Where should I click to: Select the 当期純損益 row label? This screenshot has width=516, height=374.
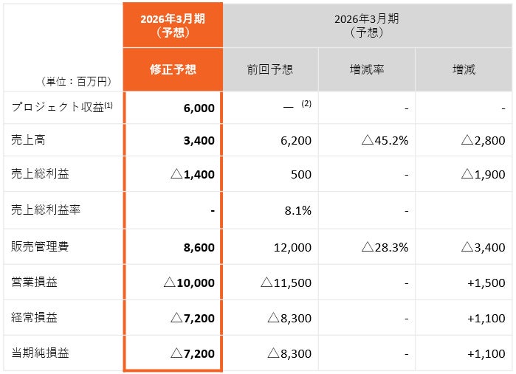[40, 353]
